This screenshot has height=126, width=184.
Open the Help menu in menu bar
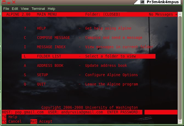click(51, 9)
